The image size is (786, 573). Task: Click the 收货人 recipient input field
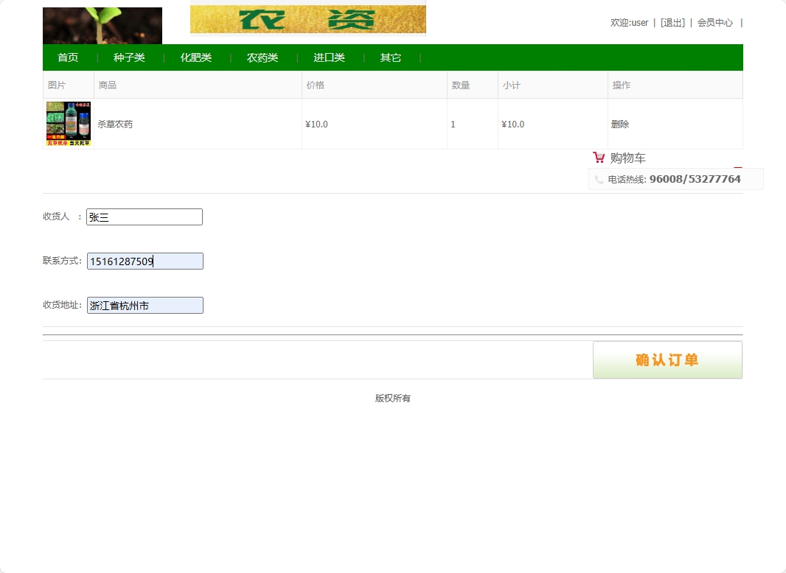point(144,217)
